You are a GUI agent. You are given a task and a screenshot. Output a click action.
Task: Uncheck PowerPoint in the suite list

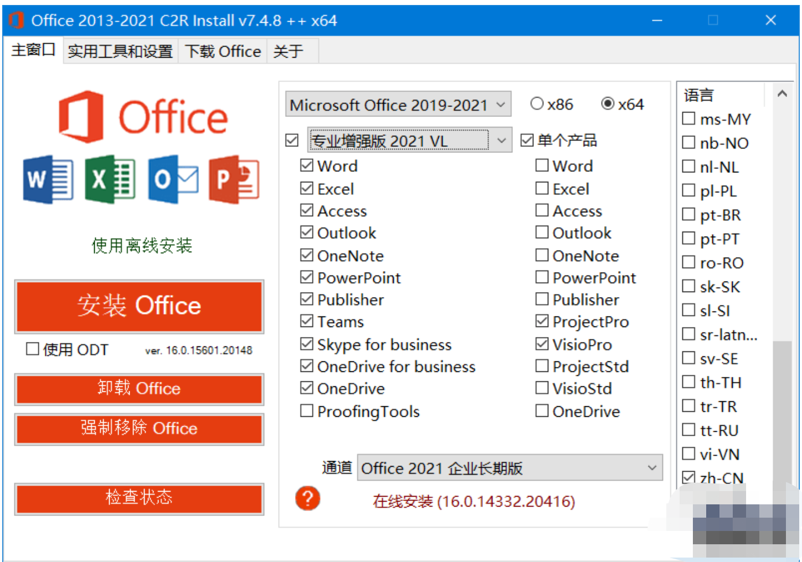tap(306, 277)
